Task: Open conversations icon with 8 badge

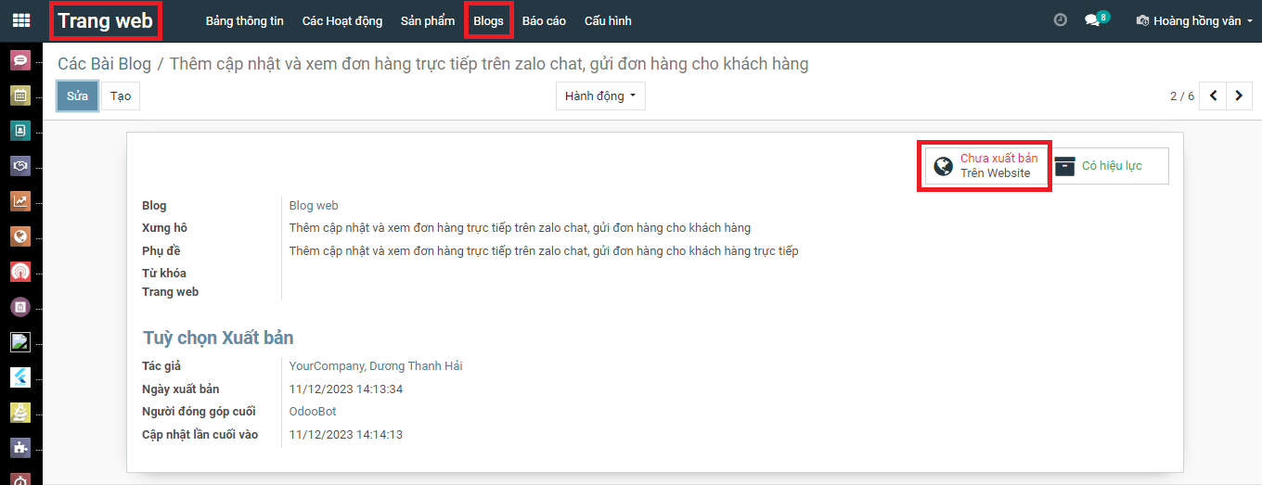Action: click(x=1096, y=19)
